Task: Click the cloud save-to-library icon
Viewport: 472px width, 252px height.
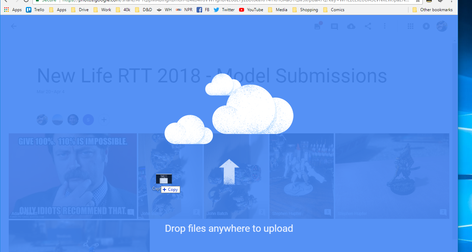Action: (x=351, y=27)
